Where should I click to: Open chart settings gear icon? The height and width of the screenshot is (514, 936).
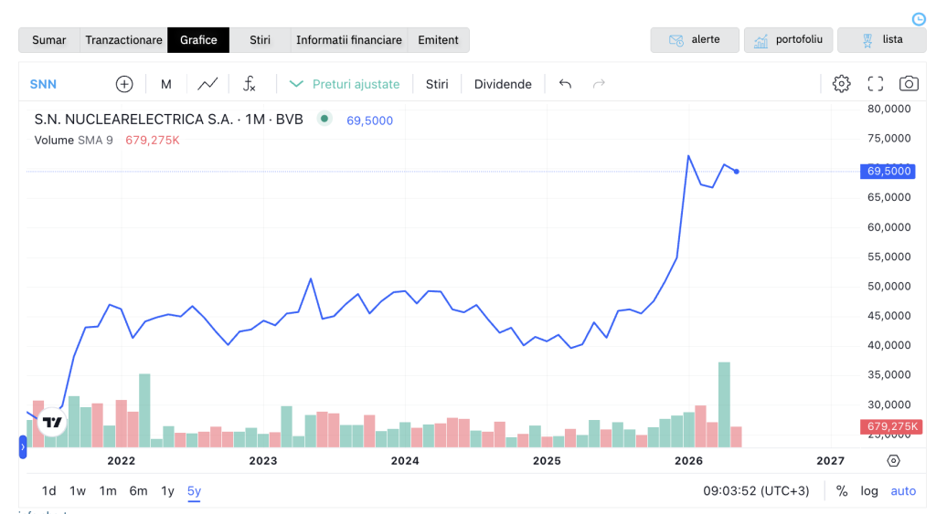842,84
